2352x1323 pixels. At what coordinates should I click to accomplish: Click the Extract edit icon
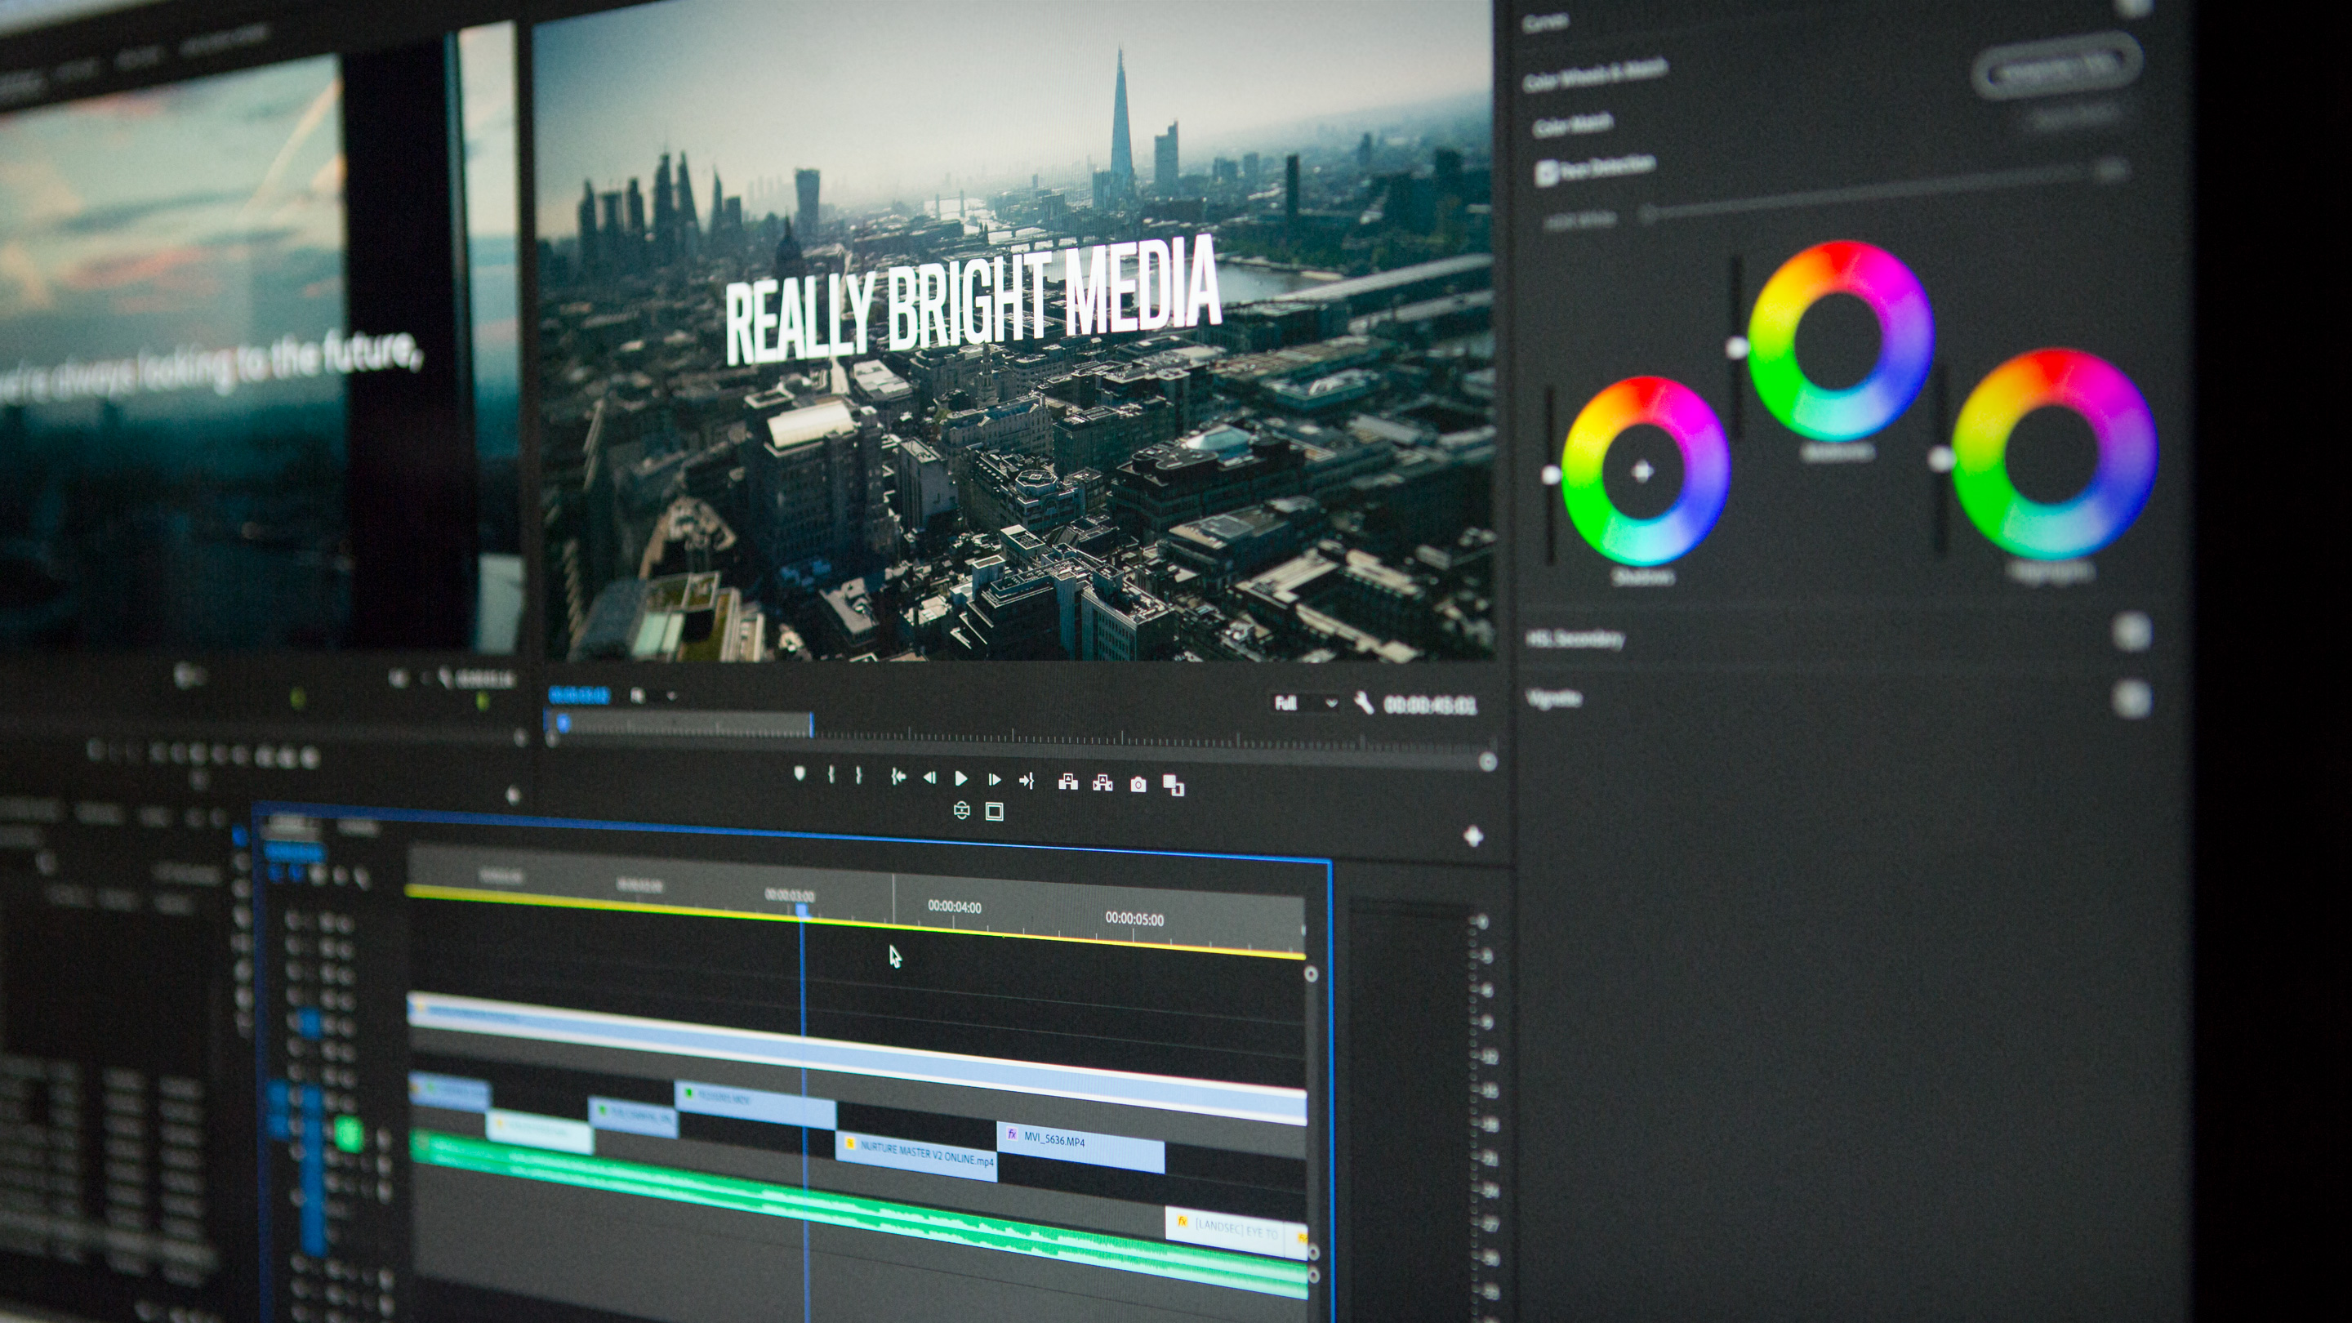(1103, 782)
